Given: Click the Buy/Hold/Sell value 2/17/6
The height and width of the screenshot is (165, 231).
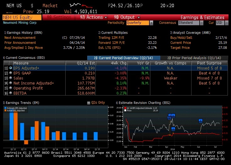Looking at the screenshot, I should pos(221,38).
